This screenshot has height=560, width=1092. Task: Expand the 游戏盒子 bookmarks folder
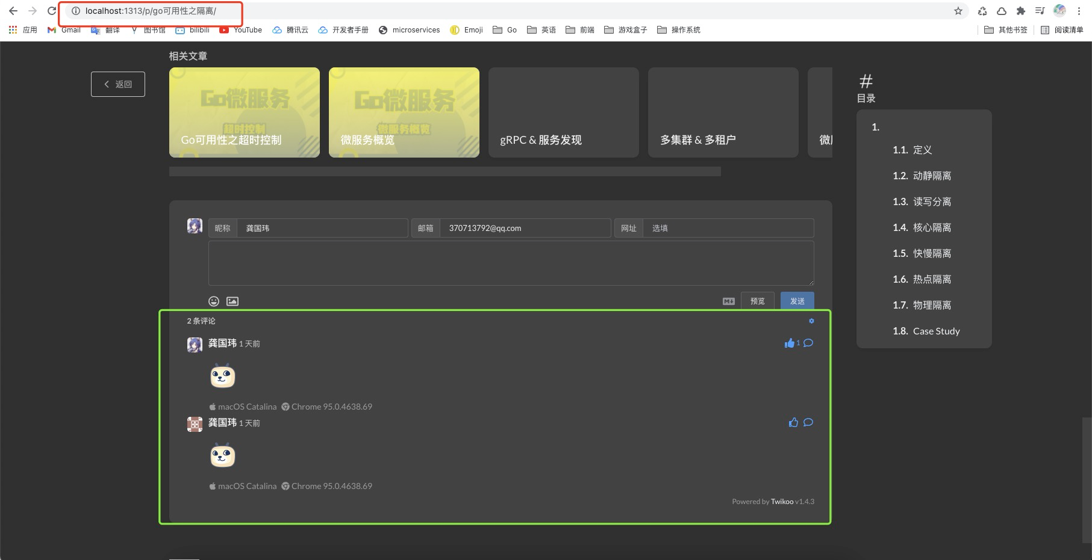(625, 29)
